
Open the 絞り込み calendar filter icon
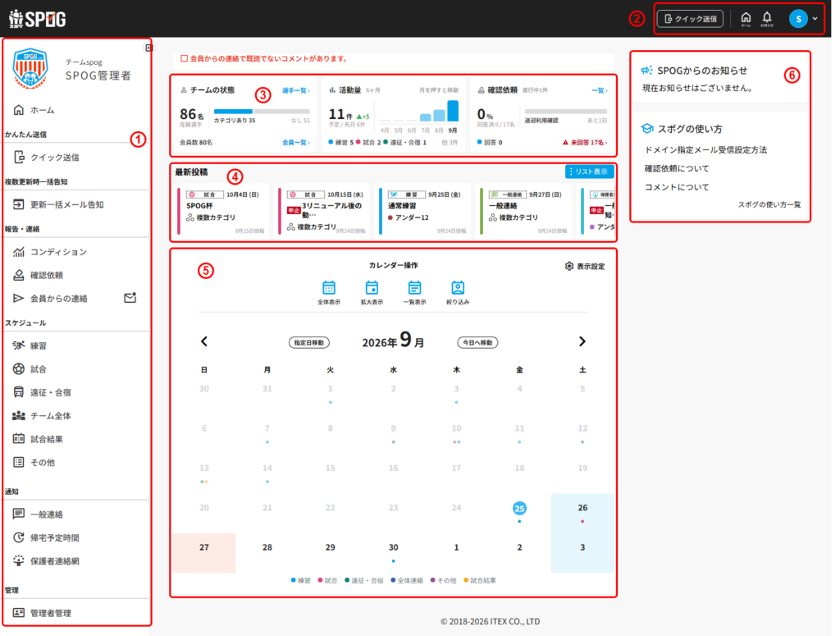(x=458, y=292)
